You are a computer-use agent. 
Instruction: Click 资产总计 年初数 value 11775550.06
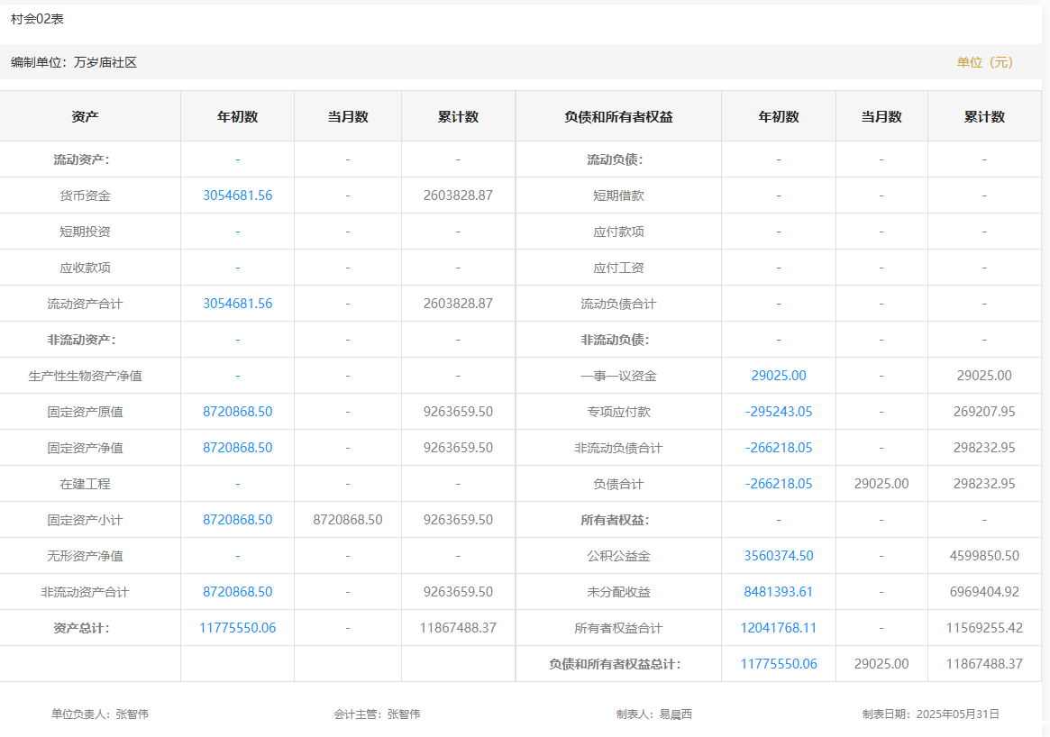pos(237,628)
